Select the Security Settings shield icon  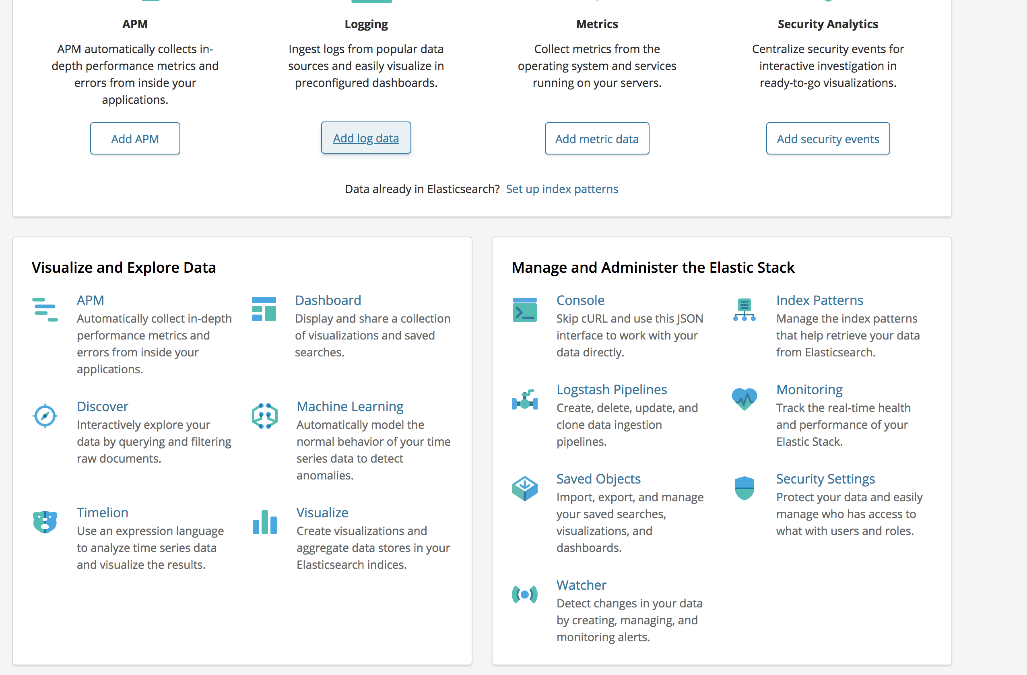pyautogui.click(x=744, y=488)
